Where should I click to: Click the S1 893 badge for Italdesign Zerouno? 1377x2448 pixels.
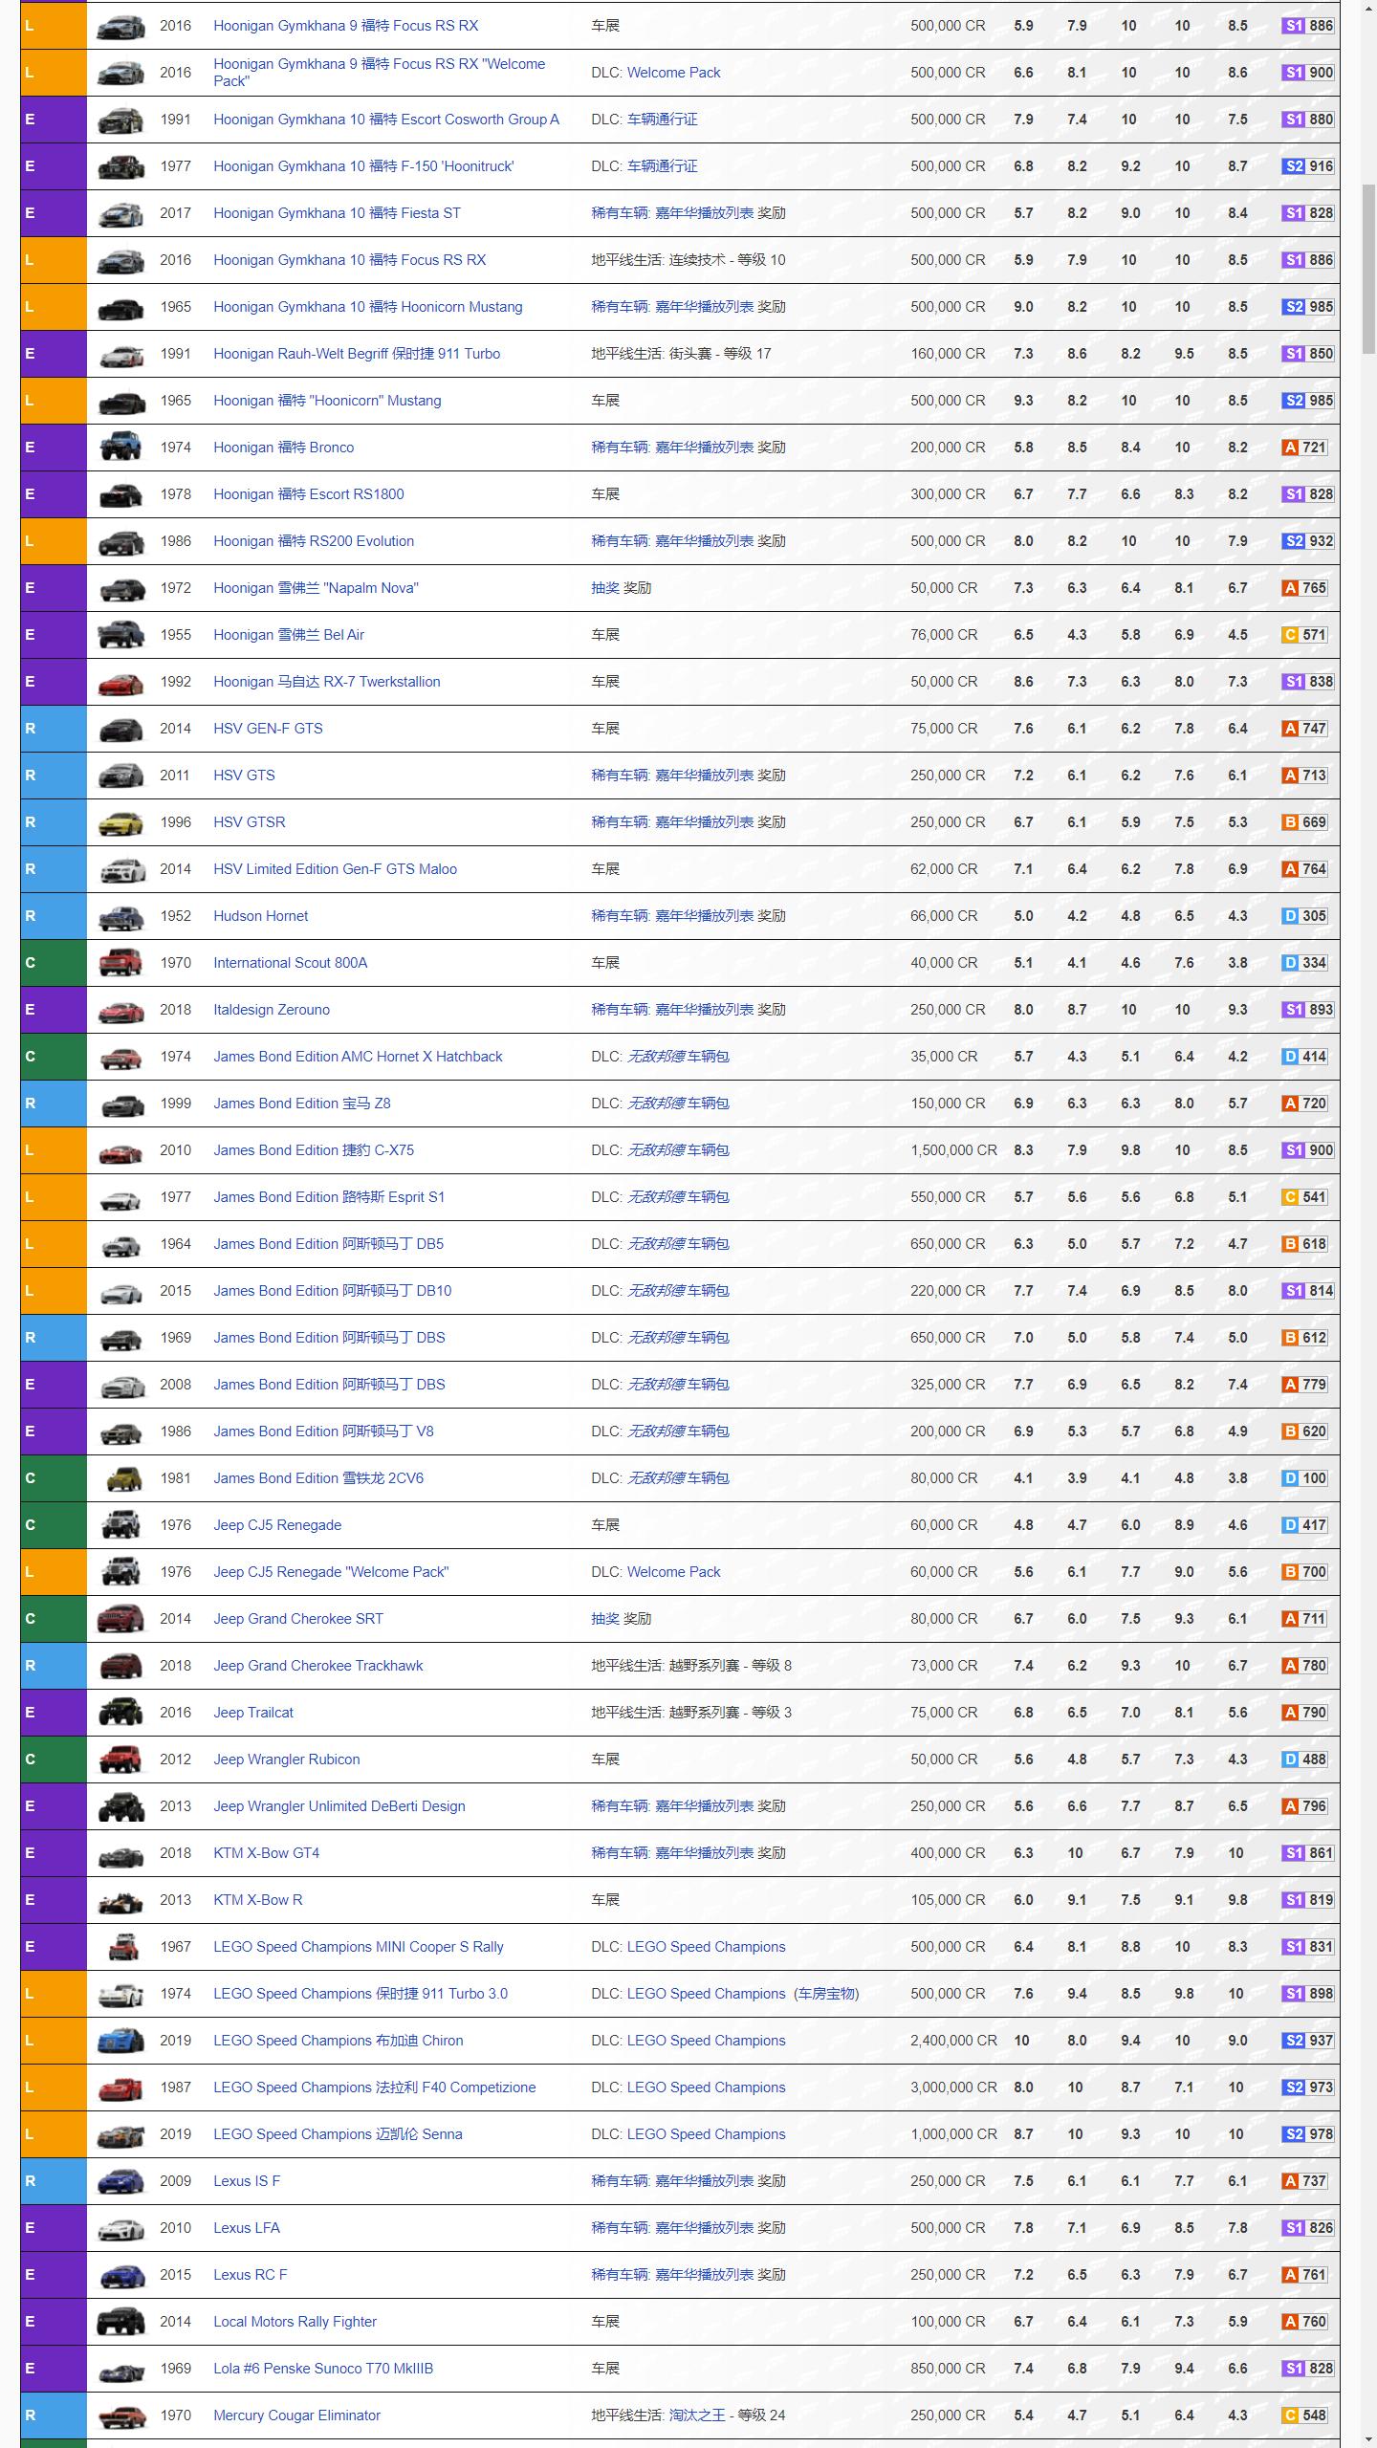pos(1307,1010)
